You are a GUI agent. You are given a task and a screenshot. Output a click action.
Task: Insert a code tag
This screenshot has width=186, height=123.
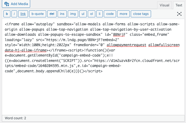click(x=110, y=14)
